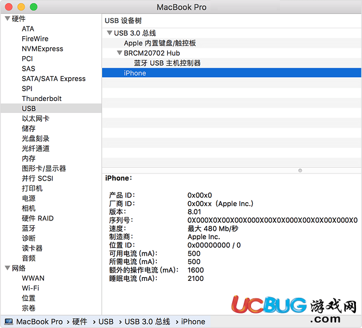
Task: Select 储存 in the sidebar
Action: coord(28,128)
